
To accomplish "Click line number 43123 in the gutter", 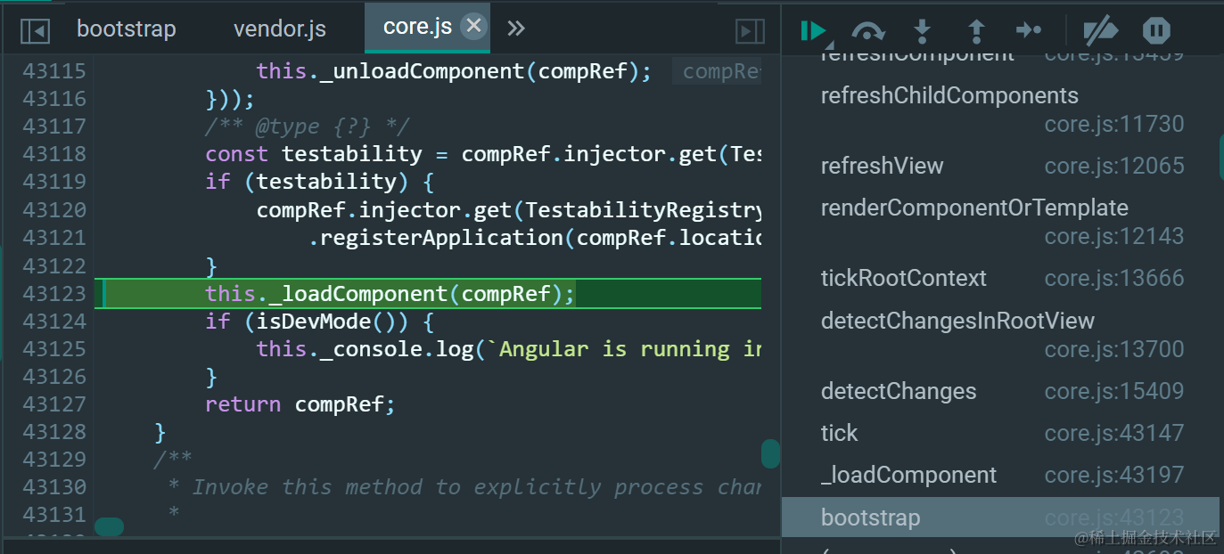I will point(54,293).
